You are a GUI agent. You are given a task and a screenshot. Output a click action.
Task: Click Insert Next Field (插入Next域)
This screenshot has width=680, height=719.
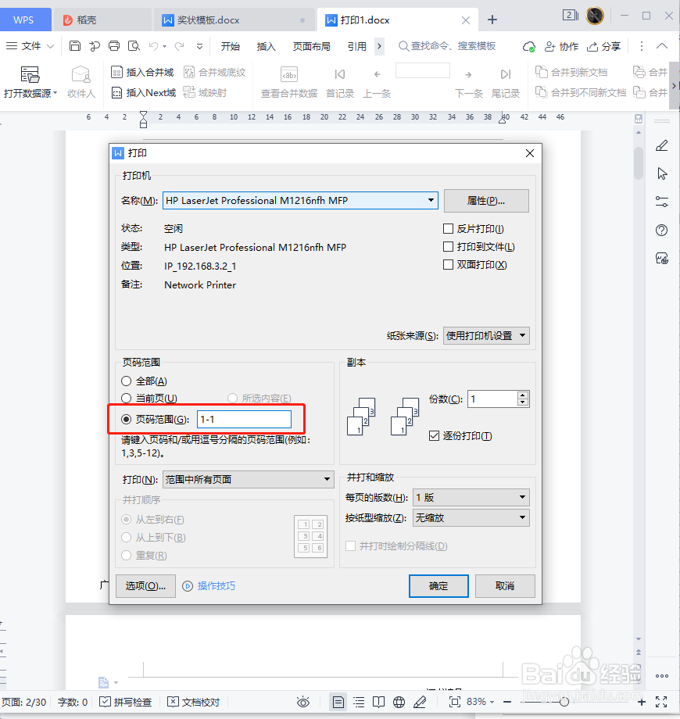[x=144, y=93]
